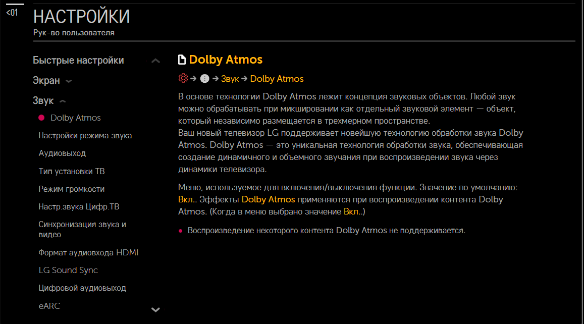Open Быстрые настройки section
Image resolution: width=584 pixels, height=324 pixels.
click(78, 61)
